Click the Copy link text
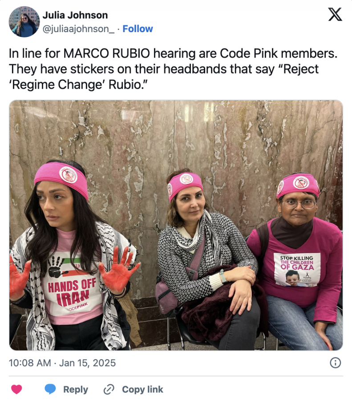Screen dimensions: 352x401 [142, 389]
